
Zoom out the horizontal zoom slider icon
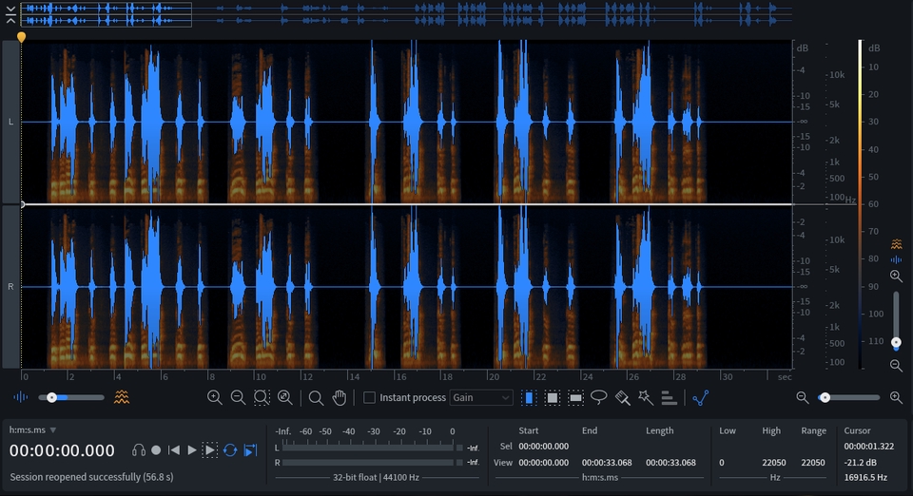pos(803,398)
